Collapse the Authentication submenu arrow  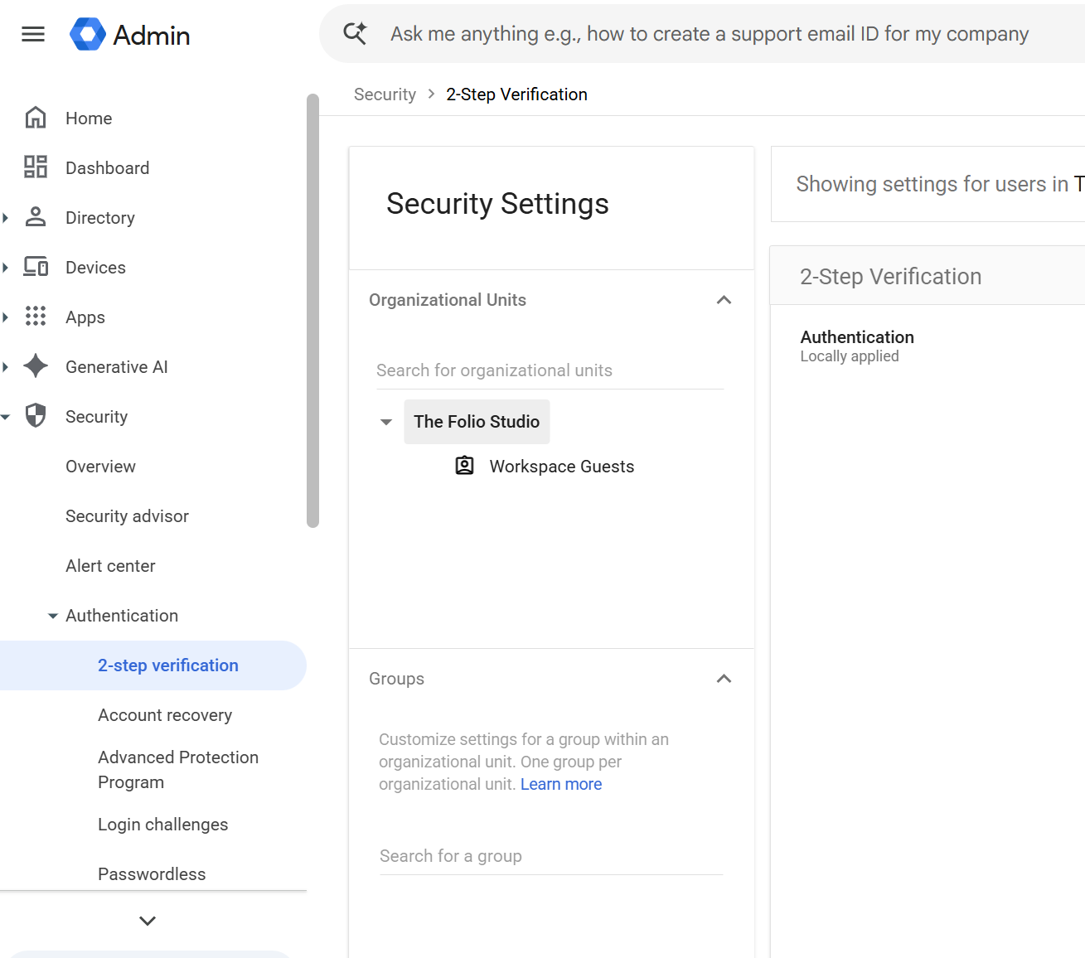point(53,616)
